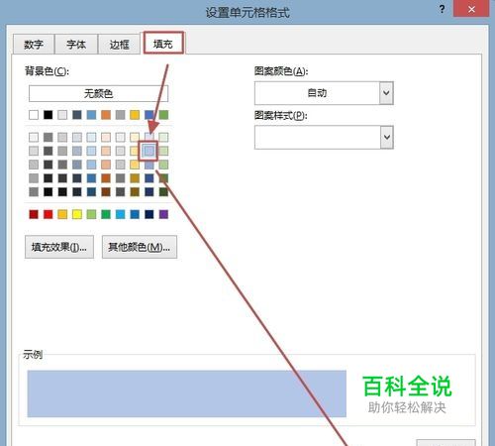This screenshot has width=495, height=446.
Task: Expand the 图案颜色 dropdown arrow
Action: pyautogui.click(x=386, y=93)
